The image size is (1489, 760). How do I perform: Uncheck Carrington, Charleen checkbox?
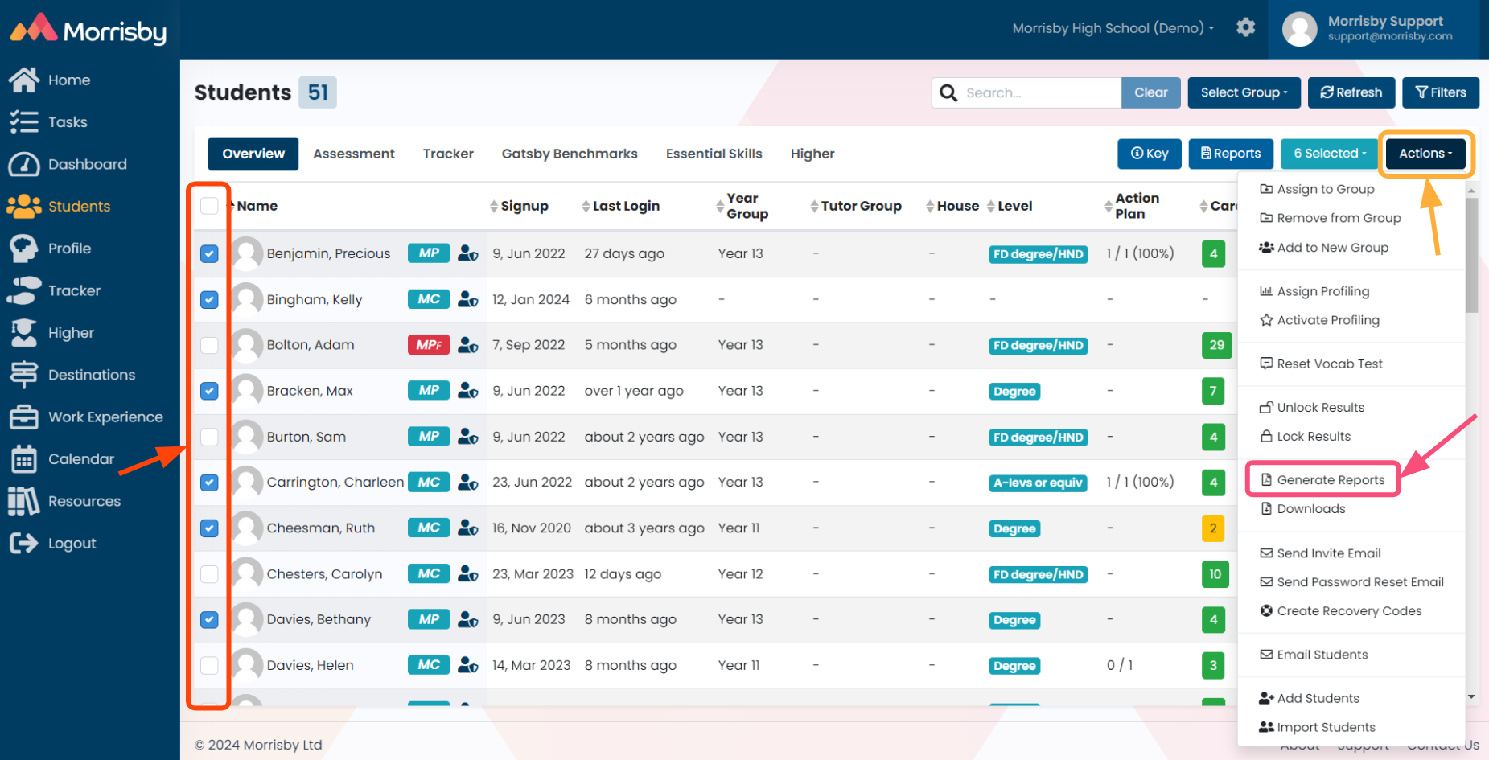click(x=209, y=483)
